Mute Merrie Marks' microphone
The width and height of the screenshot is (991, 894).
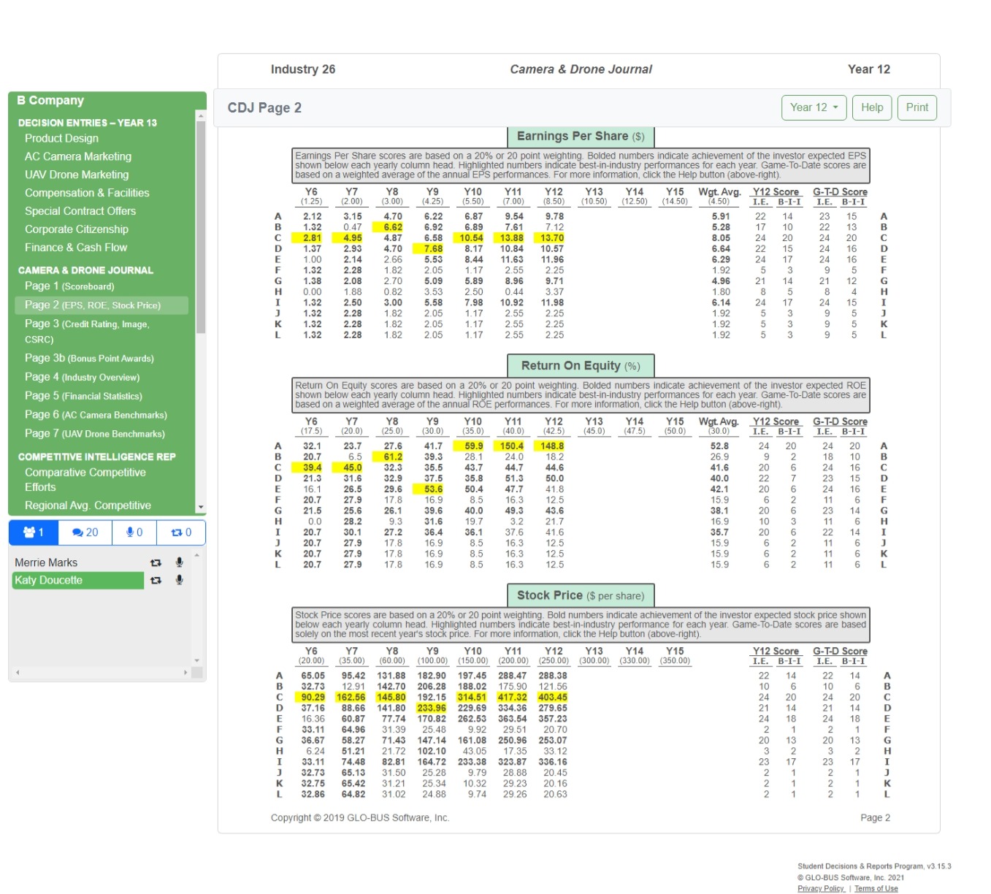point(179,562)
